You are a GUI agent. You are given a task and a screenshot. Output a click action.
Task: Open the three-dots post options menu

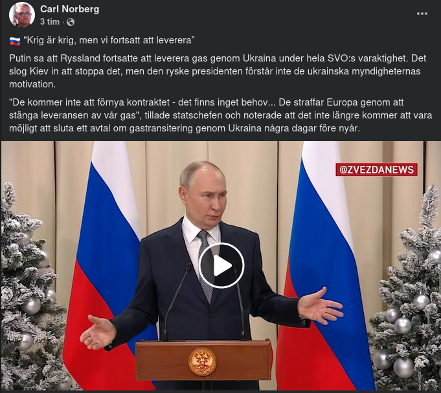click(x=422, y=14)
